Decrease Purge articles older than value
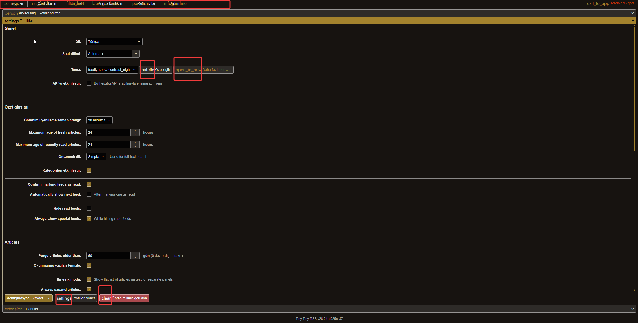 click(x=135, y=257)
